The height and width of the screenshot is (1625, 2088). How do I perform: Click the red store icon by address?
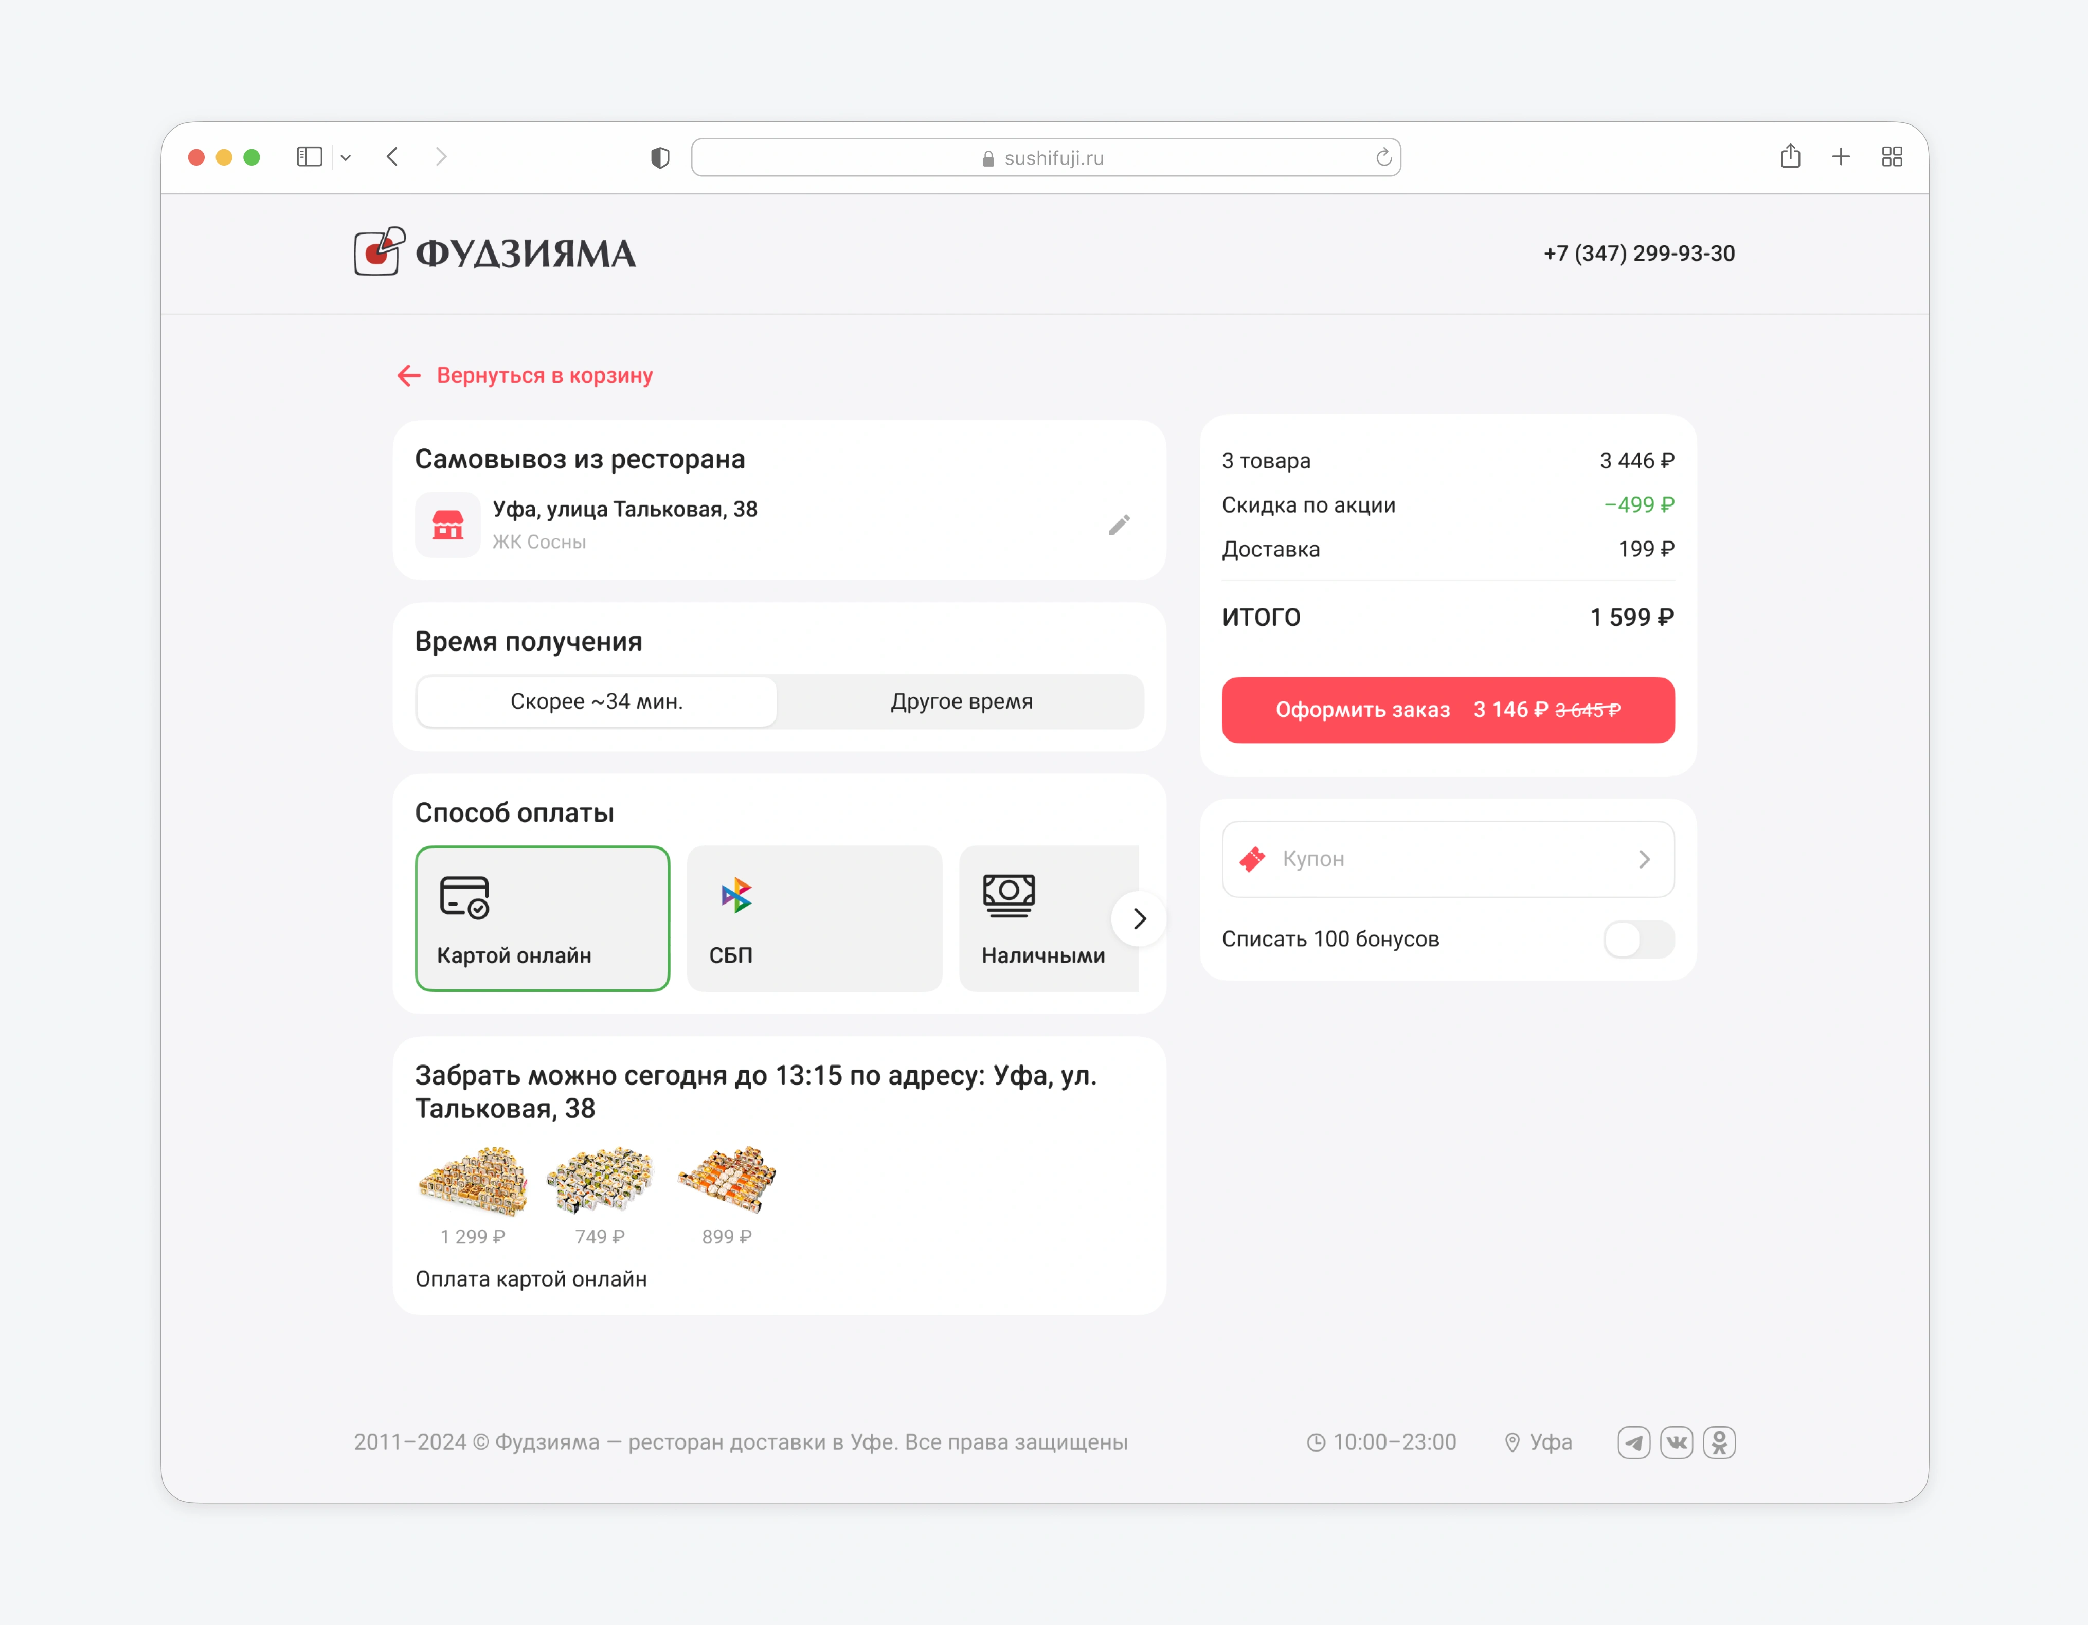coord(447,525)
